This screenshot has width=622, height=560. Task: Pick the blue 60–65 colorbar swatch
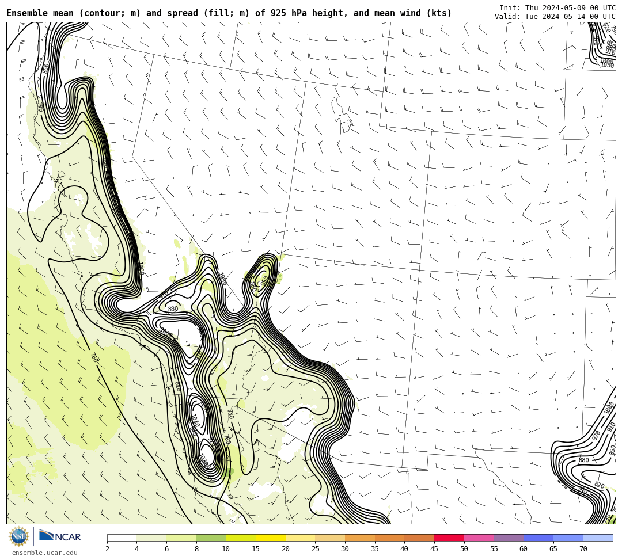point(538,538)
